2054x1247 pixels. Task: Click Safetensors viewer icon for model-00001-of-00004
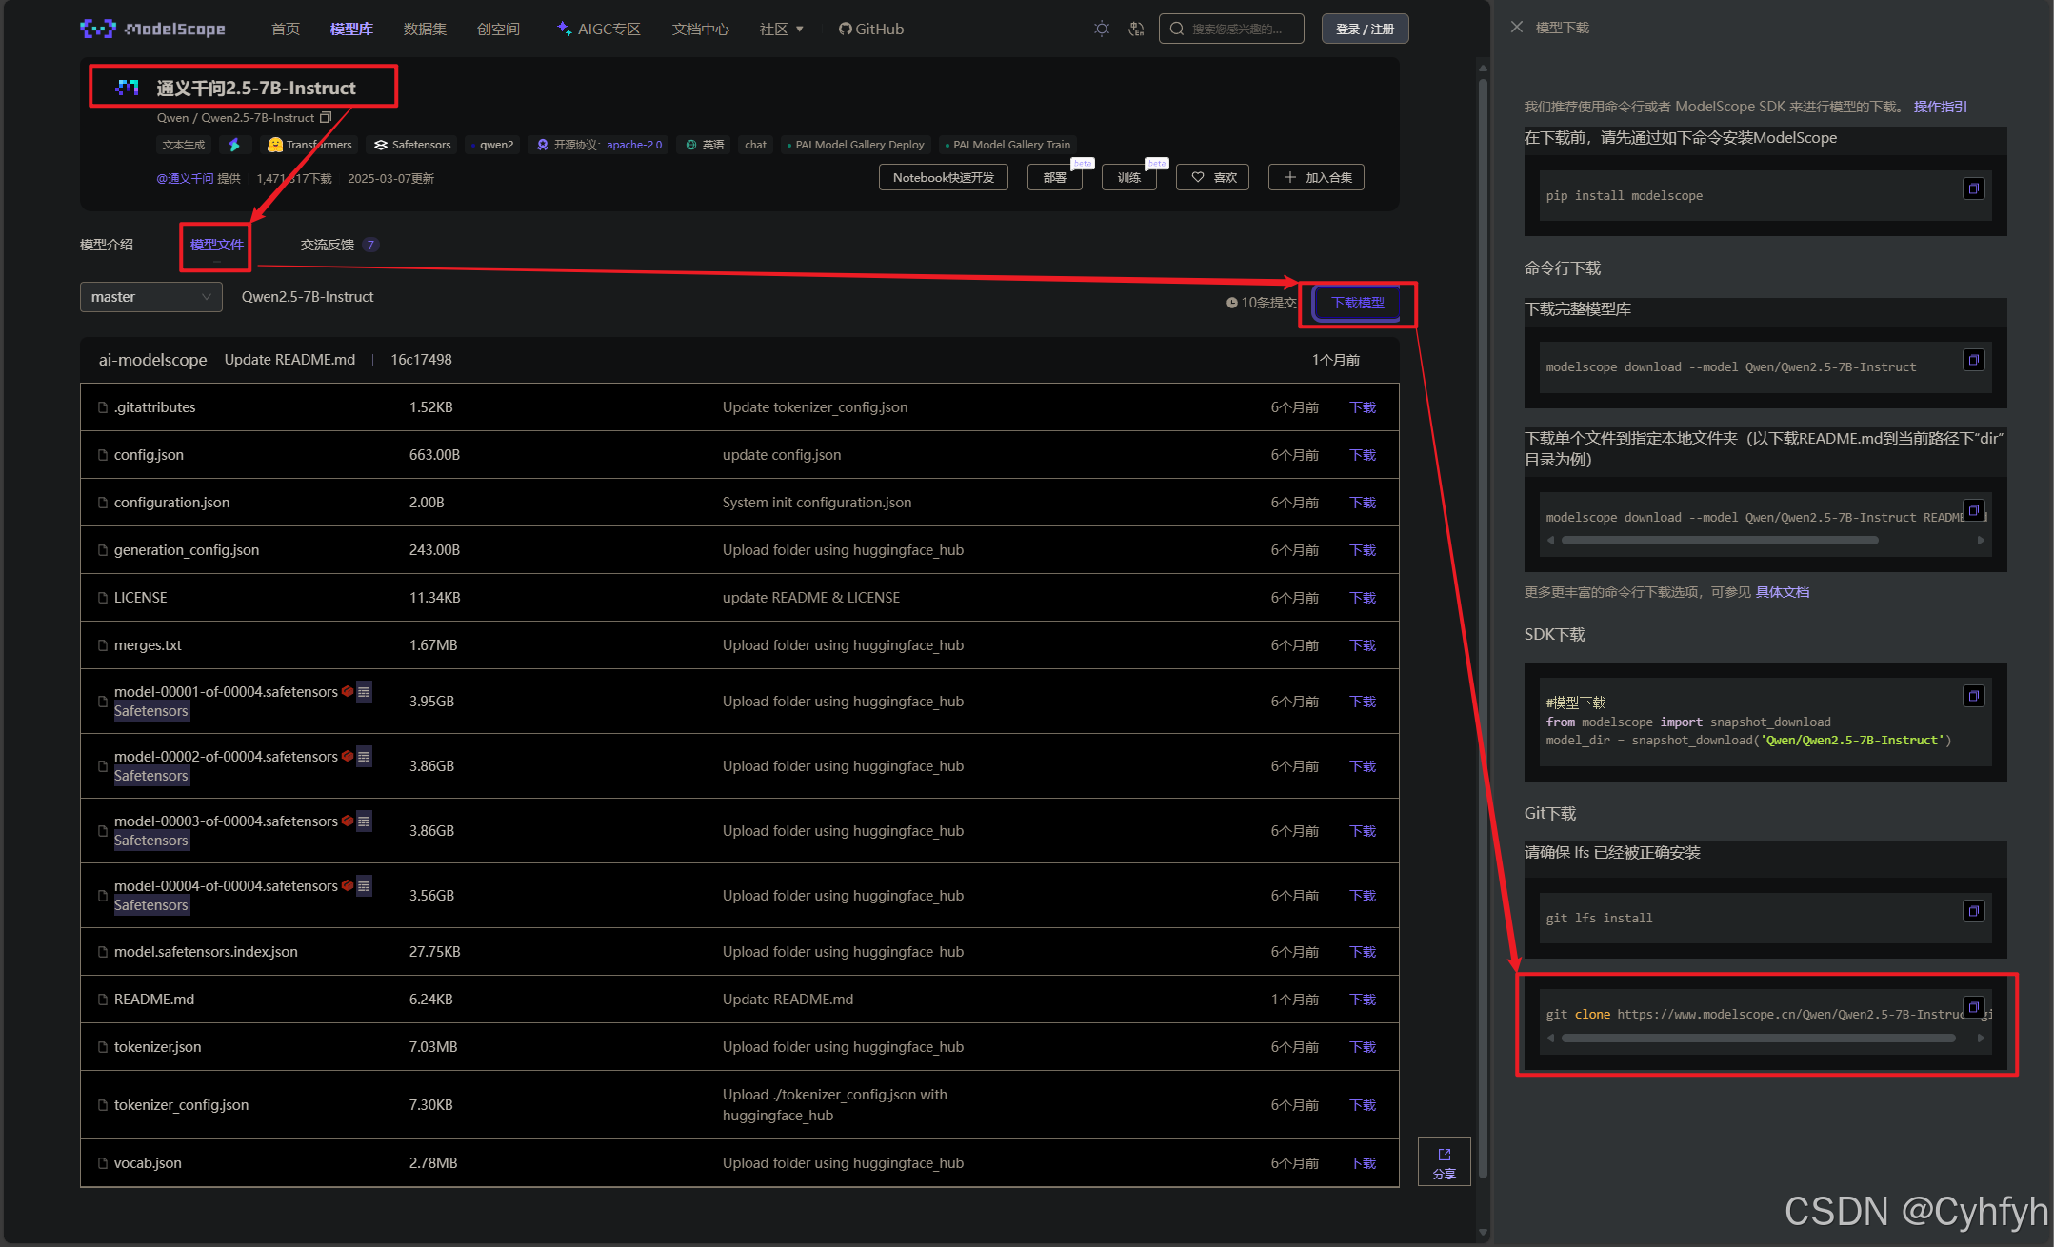(x=364, y=692)
